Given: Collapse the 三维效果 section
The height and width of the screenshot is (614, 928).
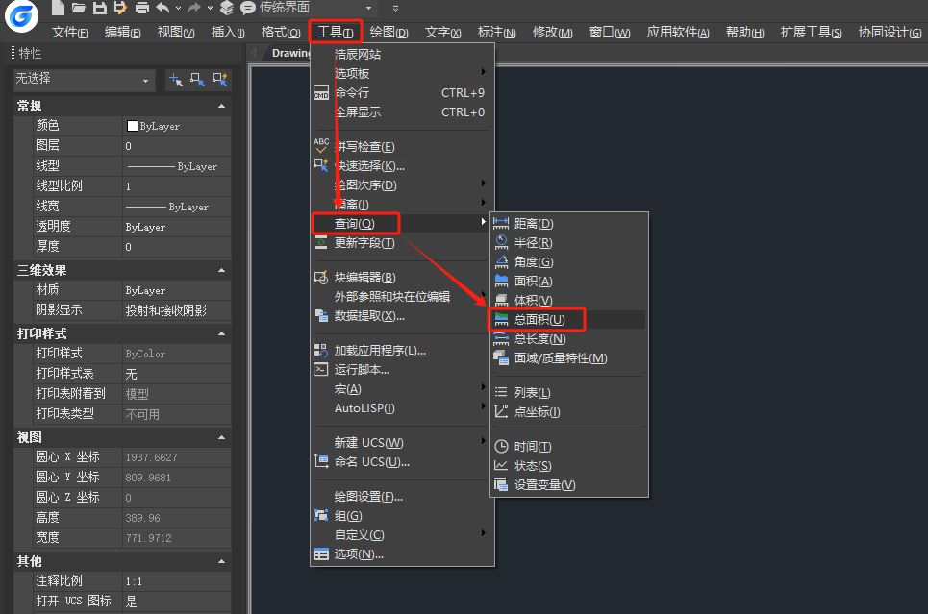Looking at the screenshot, I should 222,271.
